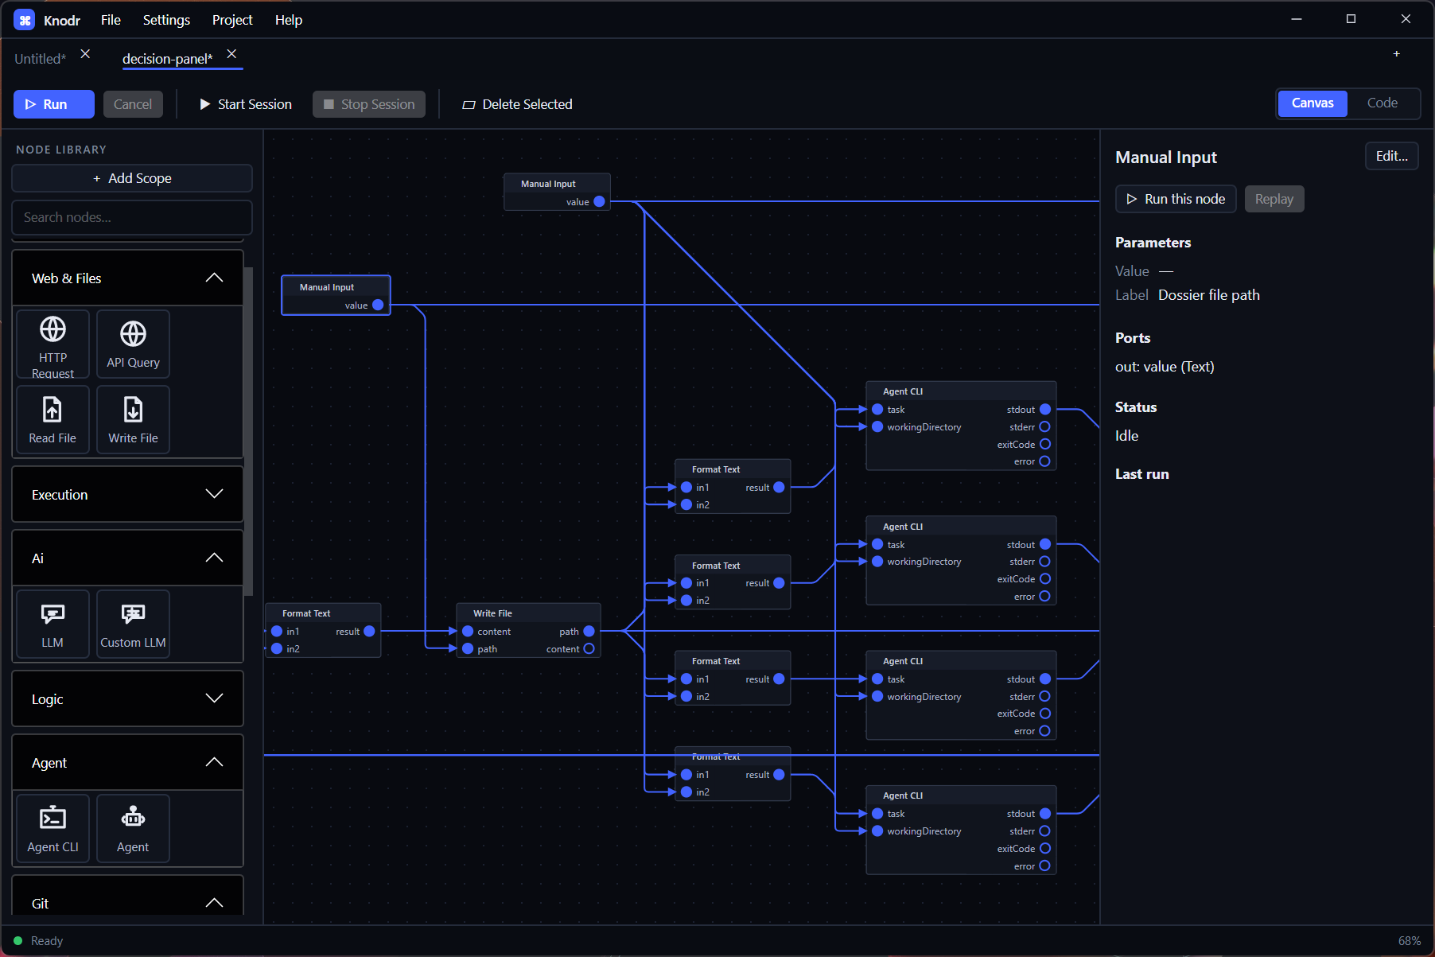Start Session from toolbar
Screen dimensions: 1435x957
[x=246, y=104]
